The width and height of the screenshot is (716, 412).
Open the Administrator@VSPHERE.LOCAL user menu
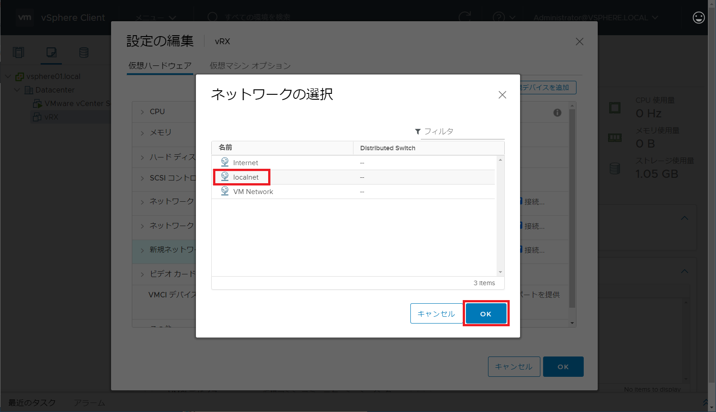[x=595, y=18]
